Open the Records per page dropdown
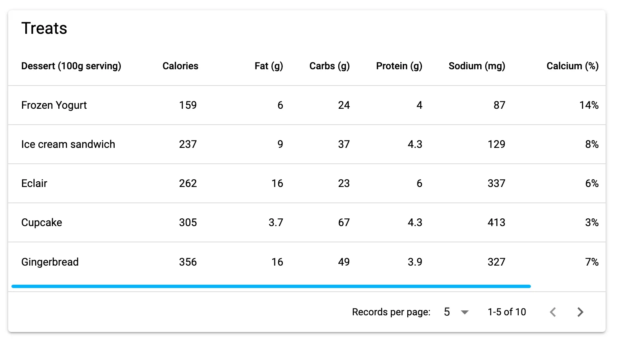Screen dimensions: 617x343 point(464,312)
